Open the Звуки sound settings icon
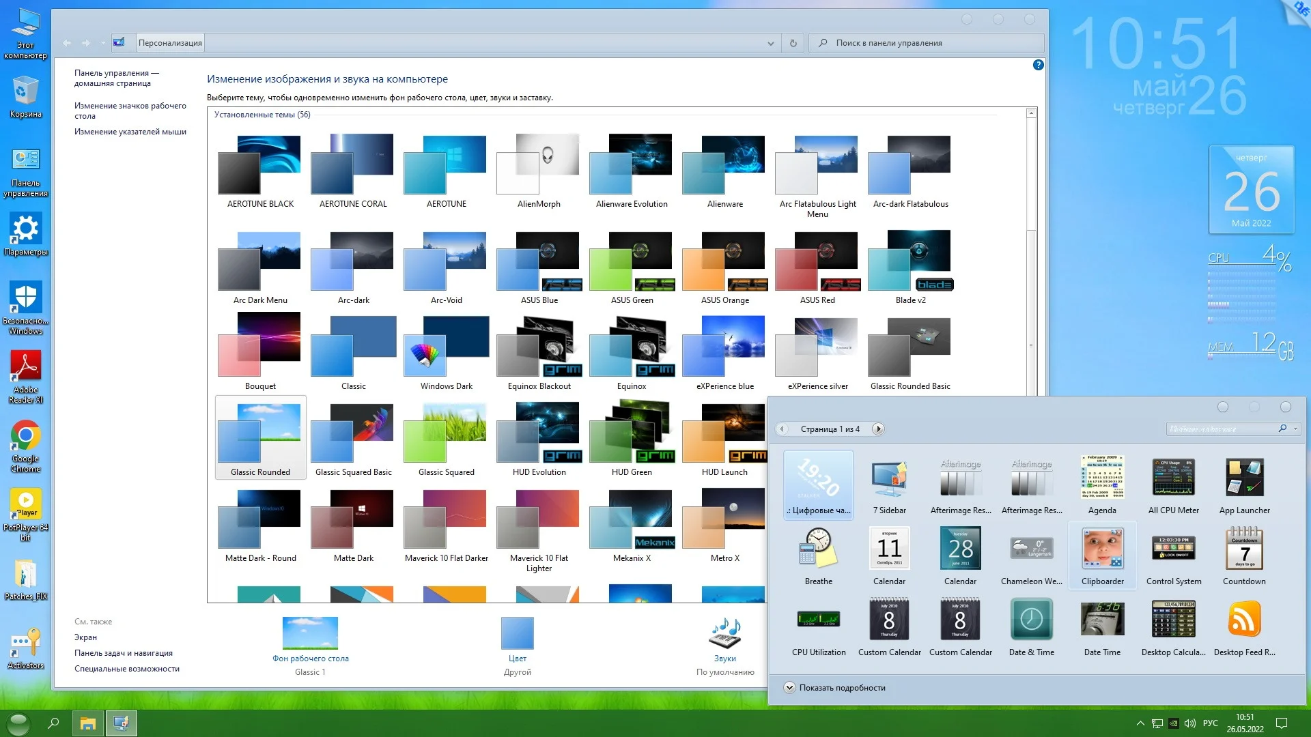This screenshot has width=1311, height=737. click(725, 633)
